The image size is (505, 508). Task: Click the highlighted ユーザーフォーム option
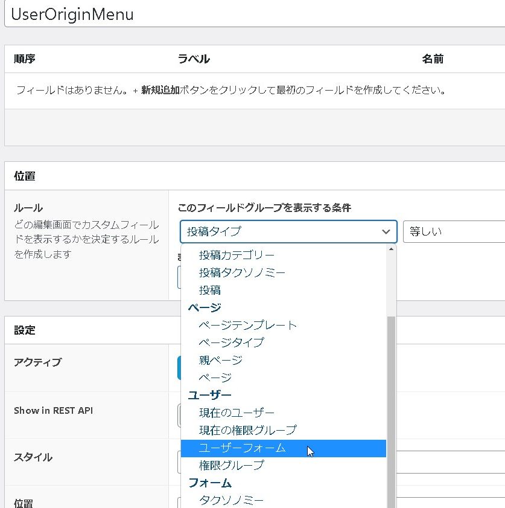(242, 448)
